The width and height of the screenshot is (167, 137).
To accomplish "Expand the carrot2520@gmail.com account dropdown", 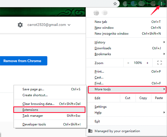I will point(69,25).
